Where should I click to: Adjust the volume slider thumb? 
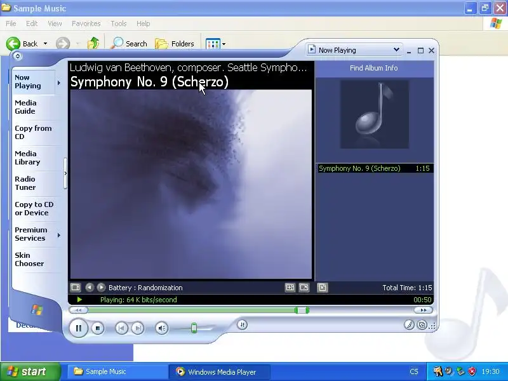click(194, 328)
